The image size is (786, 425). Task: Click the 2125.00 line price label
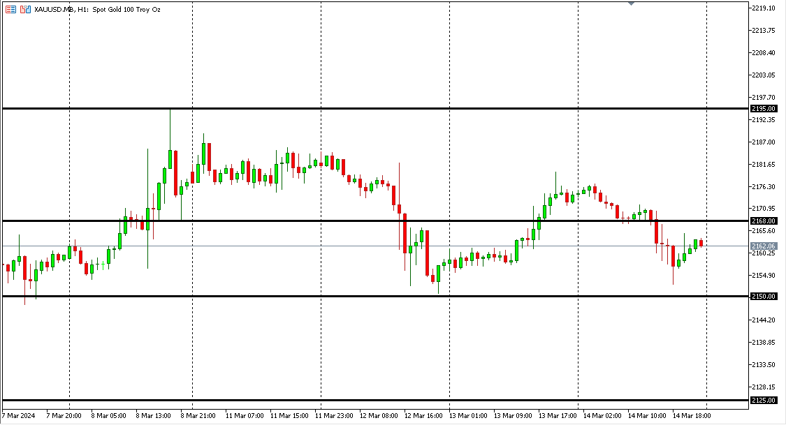pyautogui.click(x=764, y=401)
